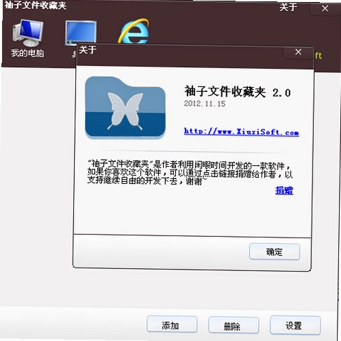Open the 关于 menu in main title bar
The image size is (341, 341).
pyautogui.click(x=288, y=7)
